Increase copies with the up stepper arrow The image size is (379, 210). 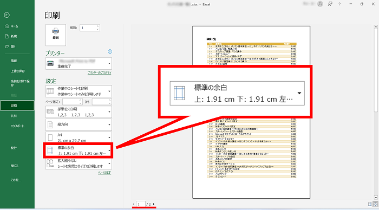[x=97, y=27]
